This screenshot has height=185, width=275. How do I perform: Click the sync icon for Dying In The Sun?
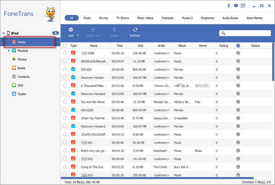(238, 167)
